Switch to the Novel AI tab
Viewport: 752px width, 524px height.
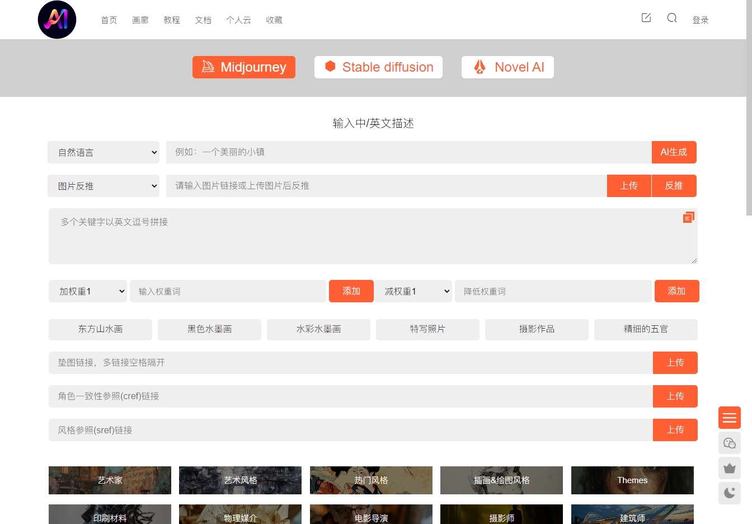point(507,67)
